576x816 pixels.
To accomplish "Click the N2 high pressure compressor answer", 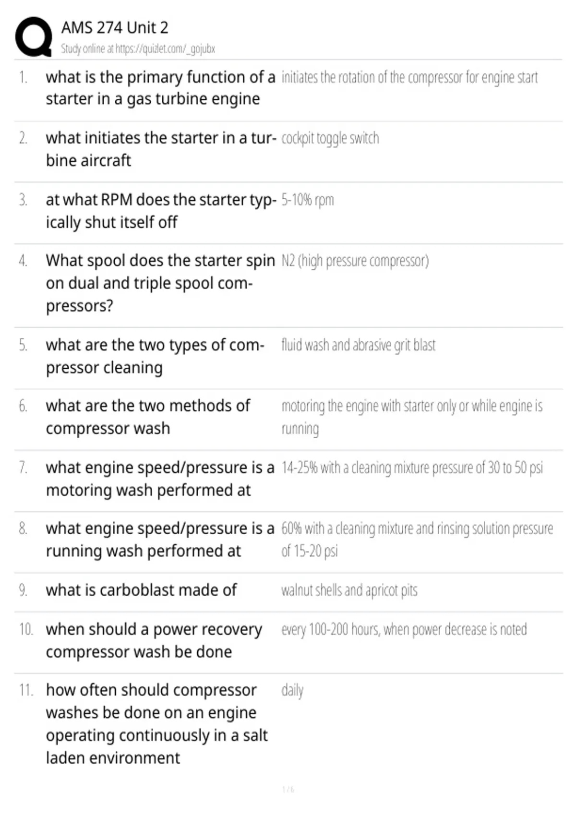I will 355,261.
